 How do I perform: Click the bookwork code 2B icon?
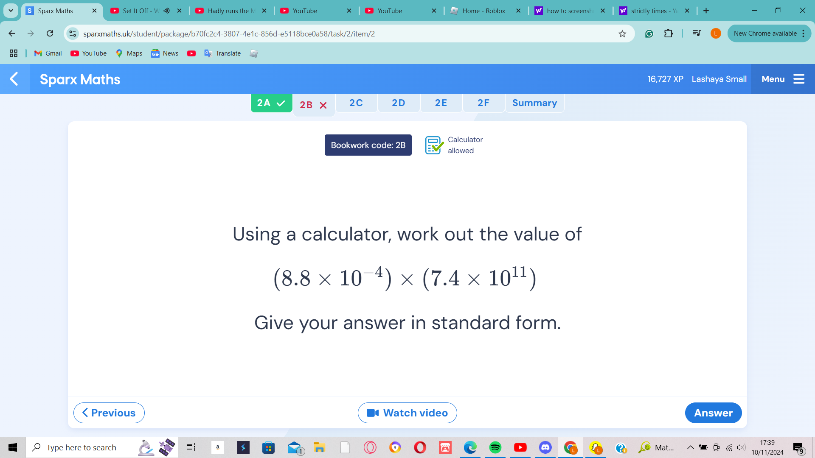coord(368,145)
